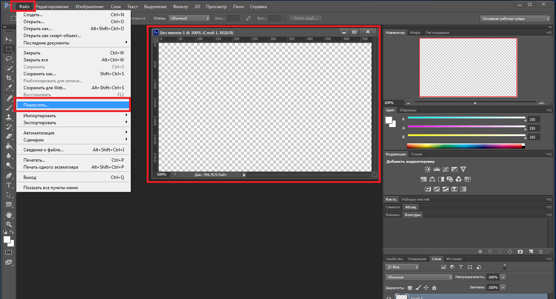Pick the Eyedropper tool
The image size is (556, 299).
click(9, 87)
